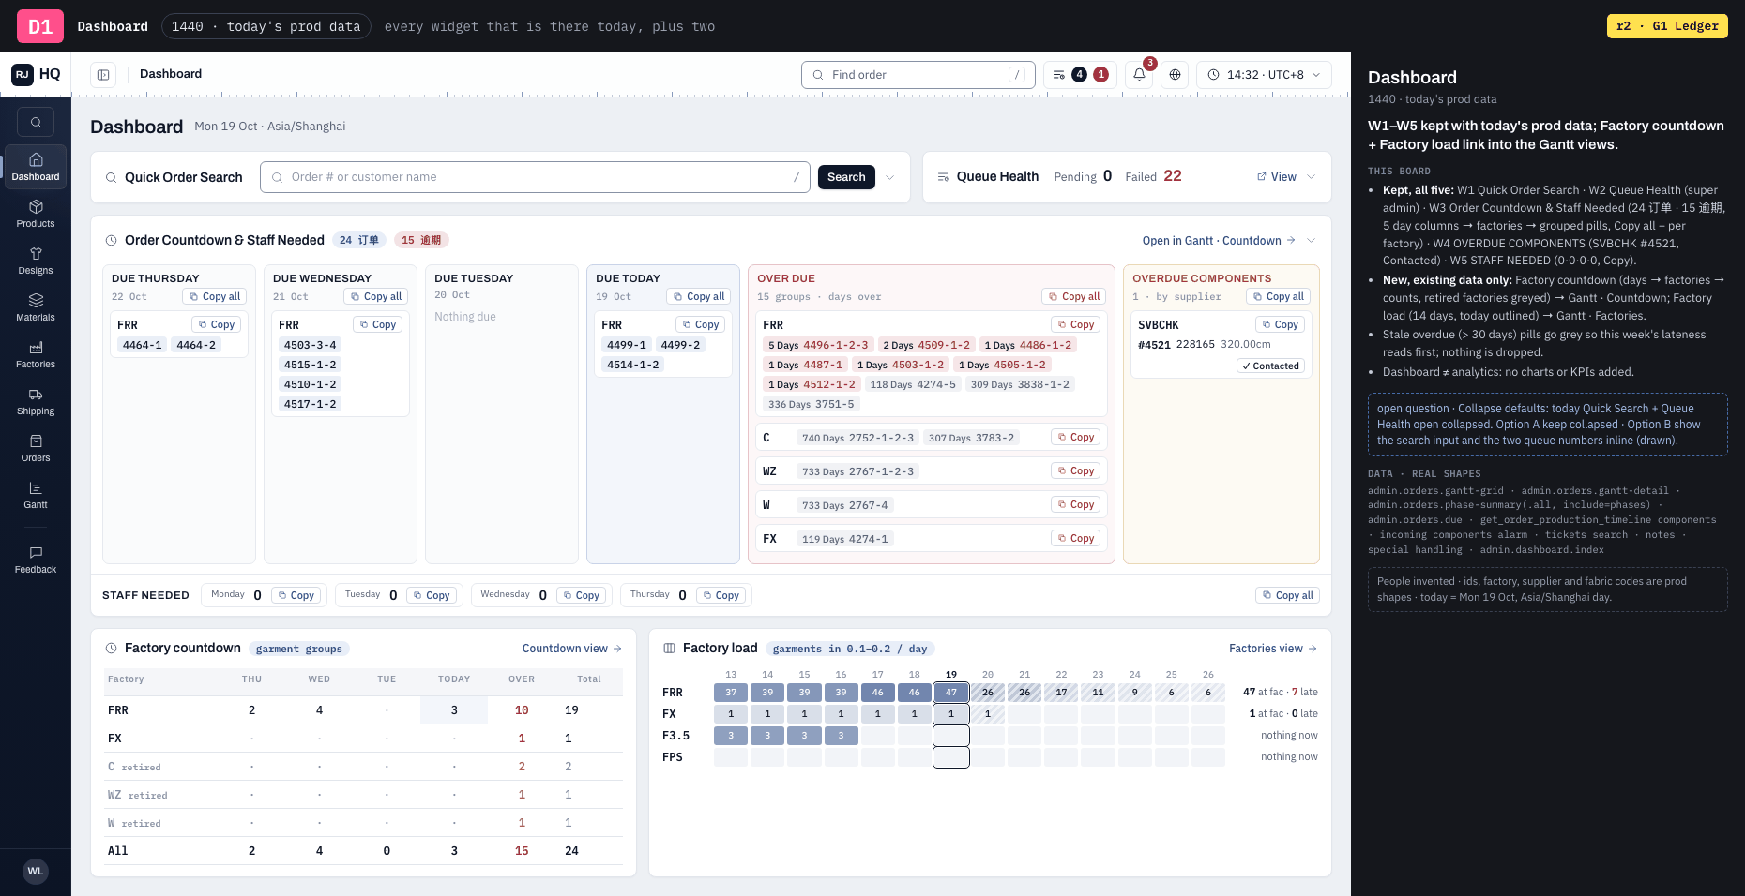Open the Gantt sidebar icon
1745x896 pixels.
click(36, 495)
